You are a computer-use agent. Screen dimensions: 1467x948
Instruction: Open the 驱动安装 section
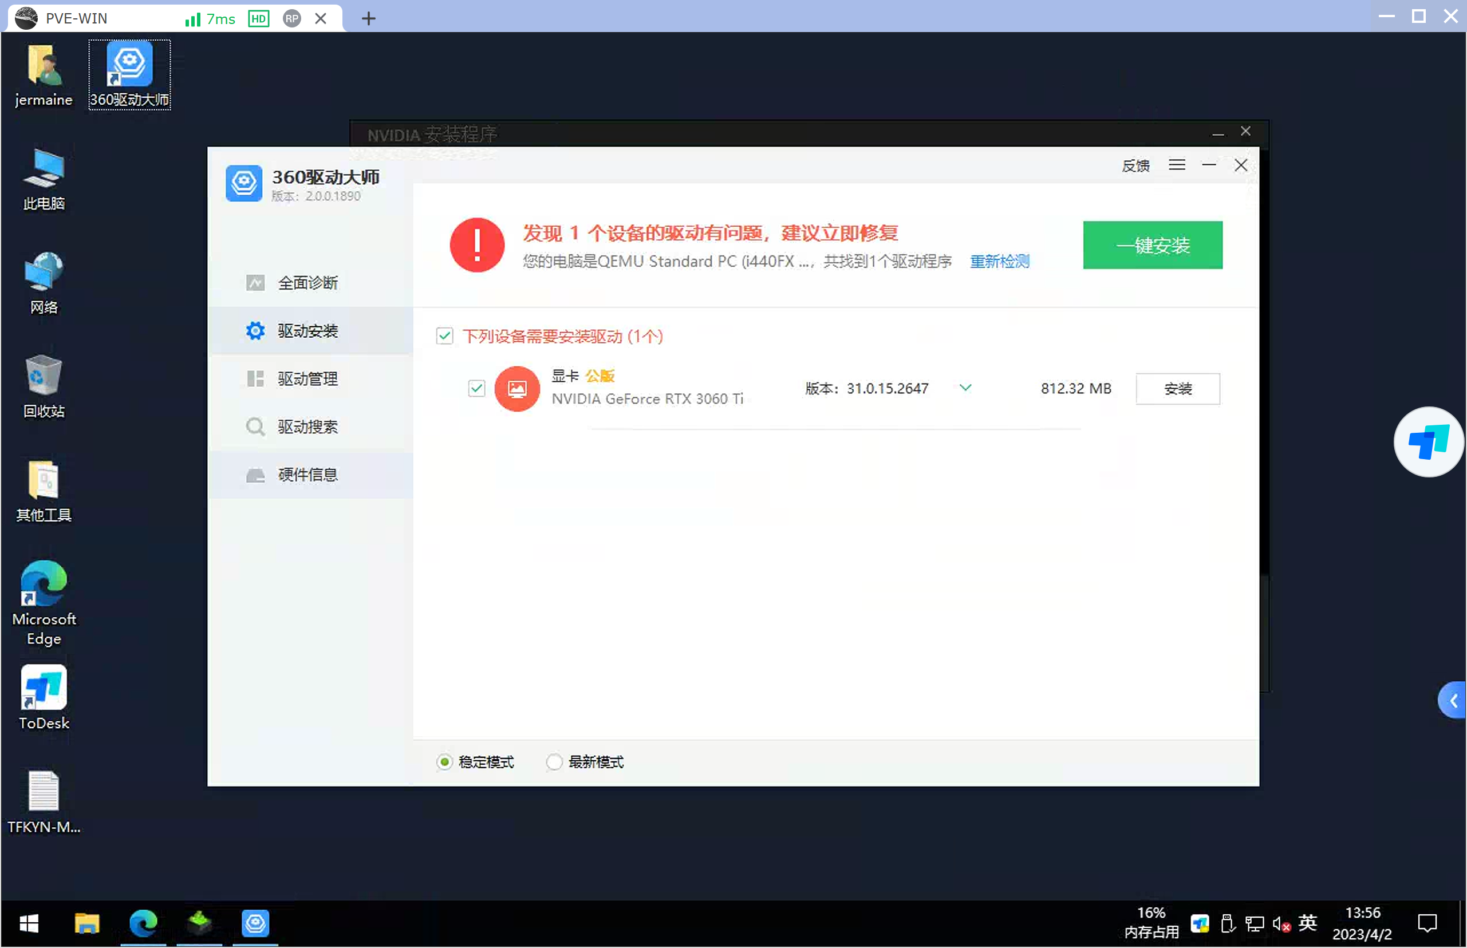[x=310, y=330]
